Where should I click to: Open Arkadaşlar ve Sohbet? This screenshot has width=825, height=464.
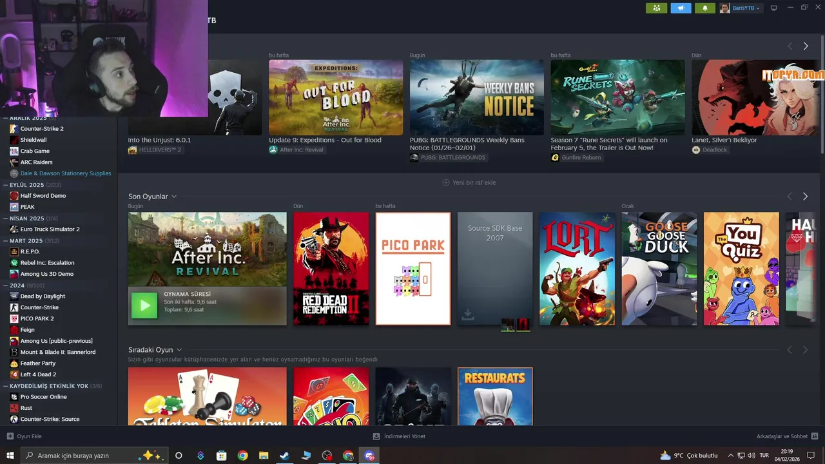[787, 436]
